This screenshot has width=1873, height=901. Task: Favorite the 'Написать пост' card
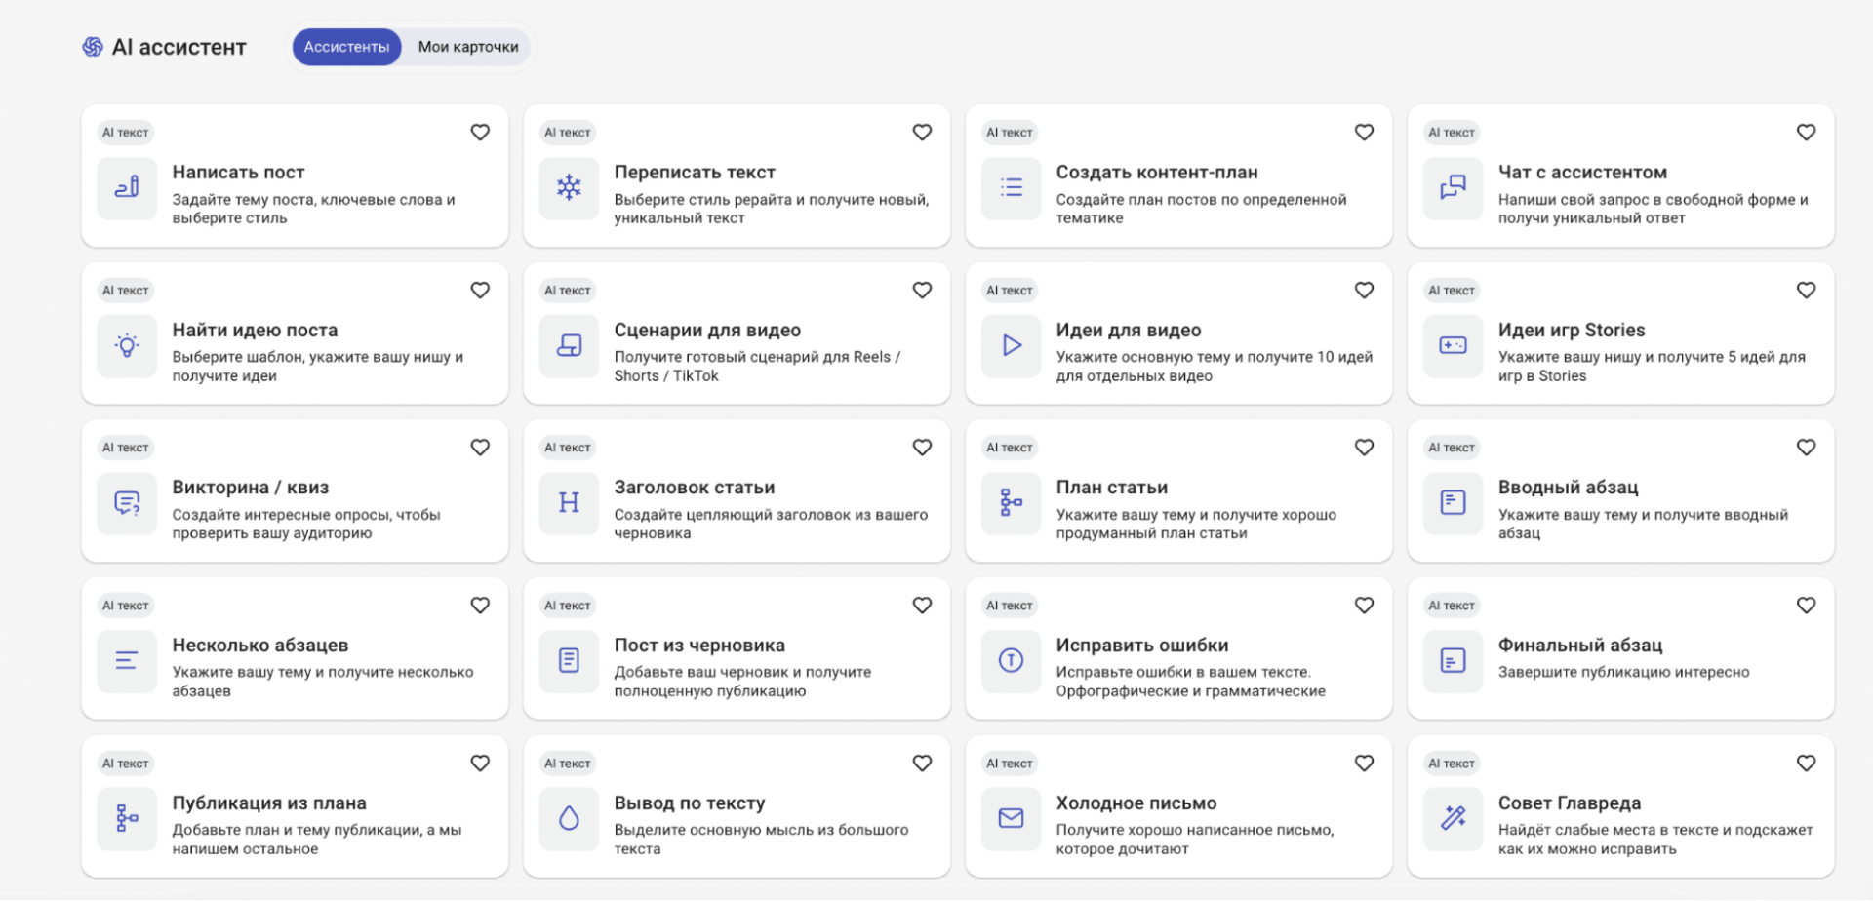(480, 133)
